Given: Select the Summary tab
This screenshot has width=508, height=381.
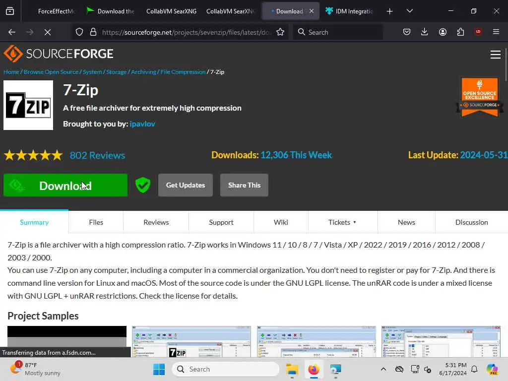Looking at the screenshot, I should (x=34, y=222).
